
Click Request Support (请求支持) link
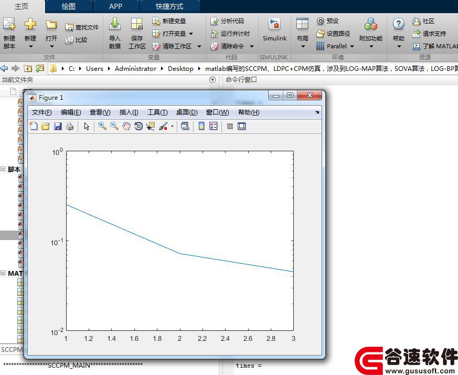click(429, 34)
